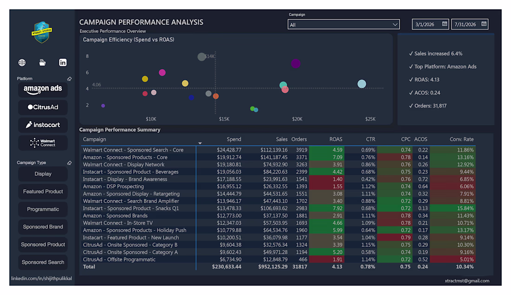Select CitrusAd - Onsite Sponsored - Category A row
Screen dimensions: 511x295
(278, 252)
